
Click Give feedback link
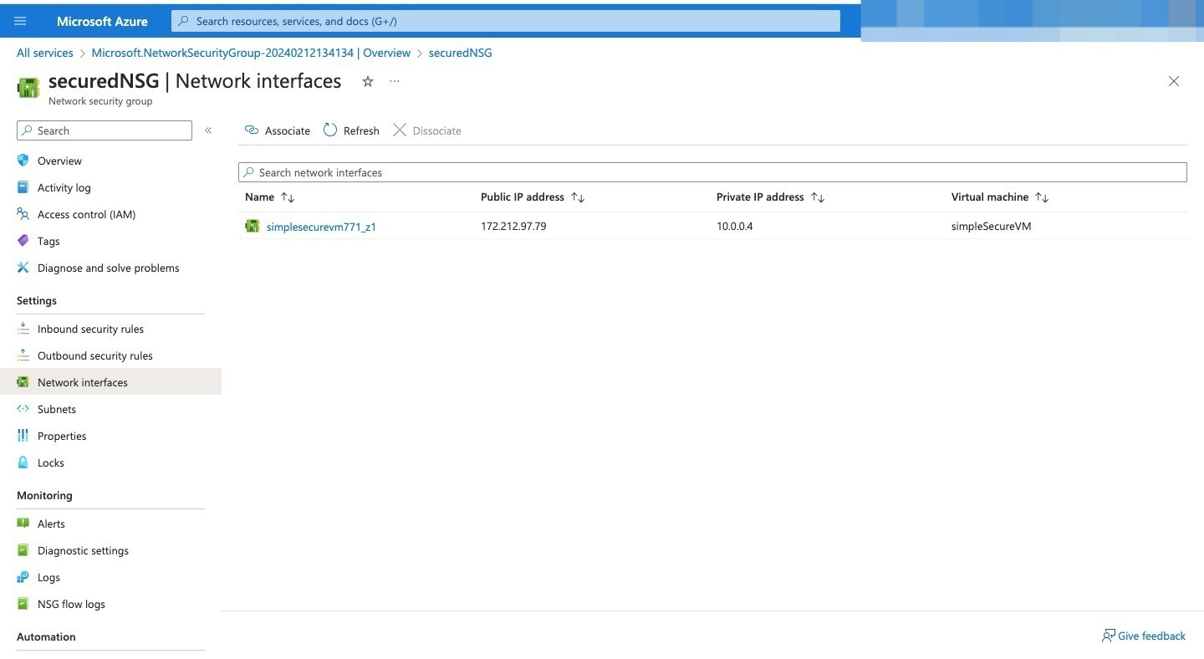[1144, 636]
